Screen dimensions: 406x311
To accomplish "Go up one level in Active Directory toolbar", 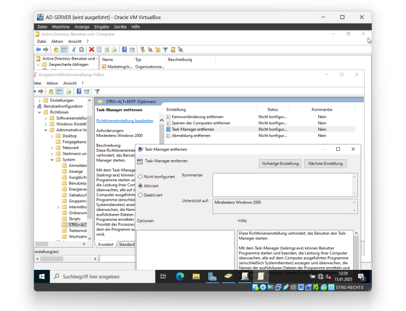I will pyautogui.click(x=56, y=50).
